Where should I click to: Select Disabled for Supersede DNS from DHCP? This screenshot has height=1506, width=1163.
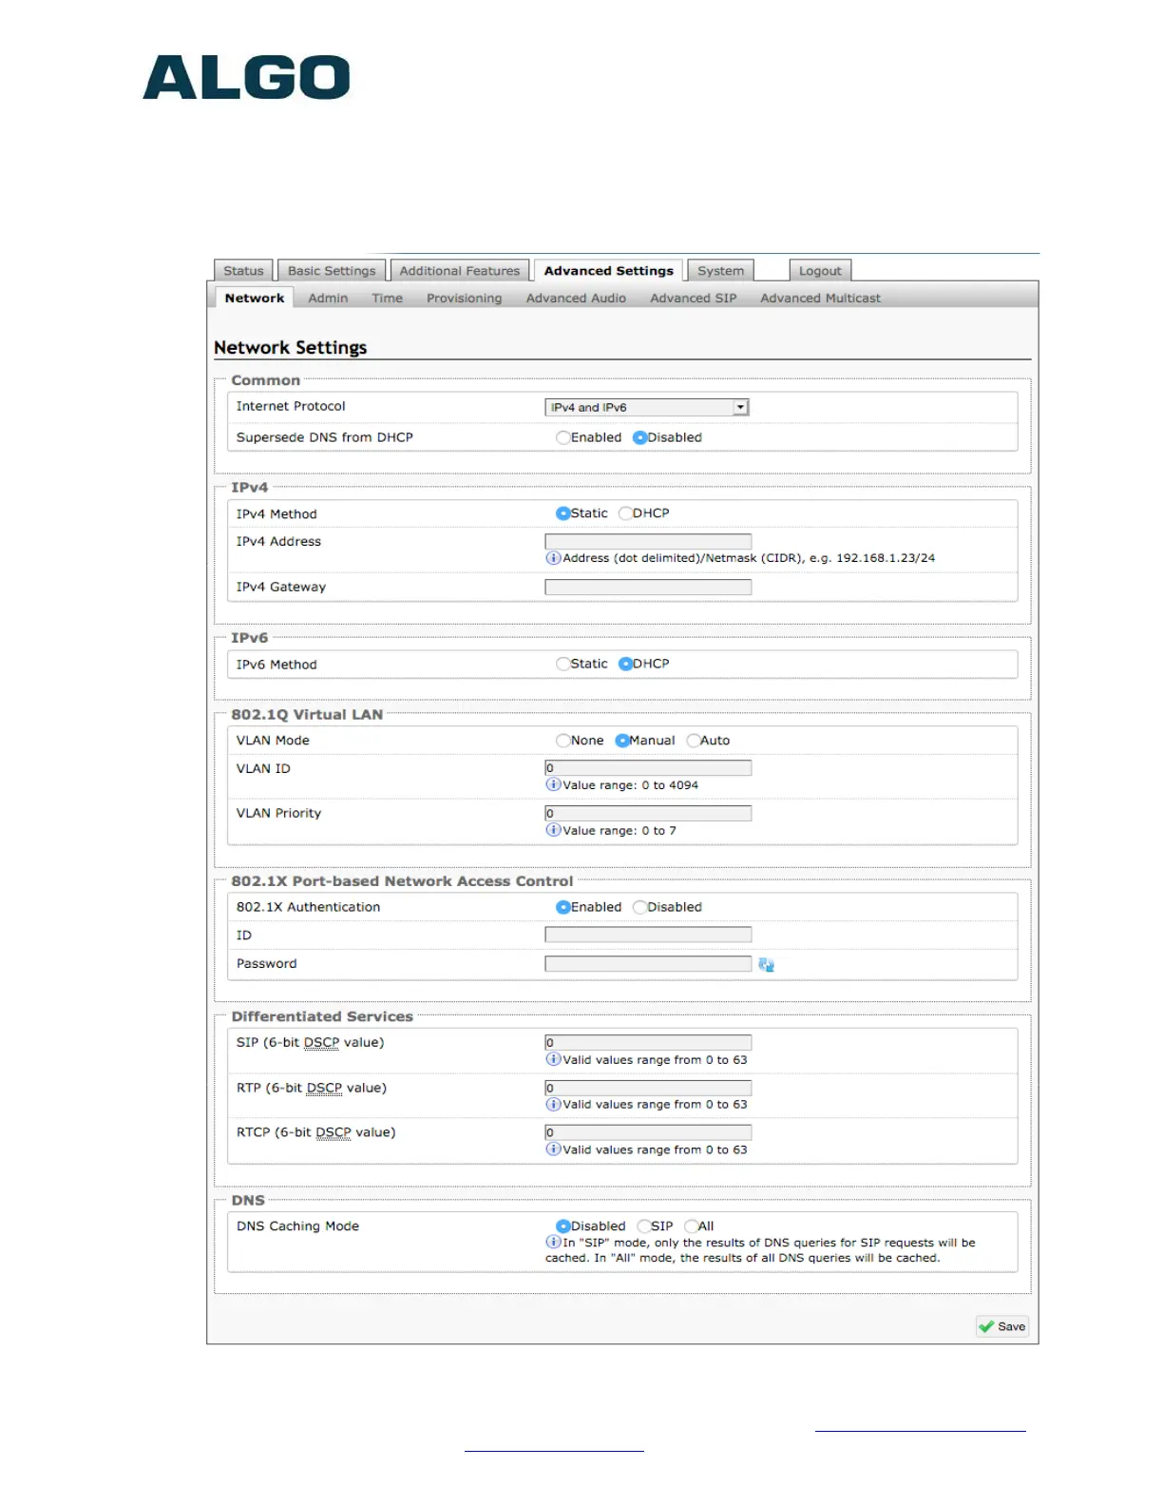(x=639, y=437)
